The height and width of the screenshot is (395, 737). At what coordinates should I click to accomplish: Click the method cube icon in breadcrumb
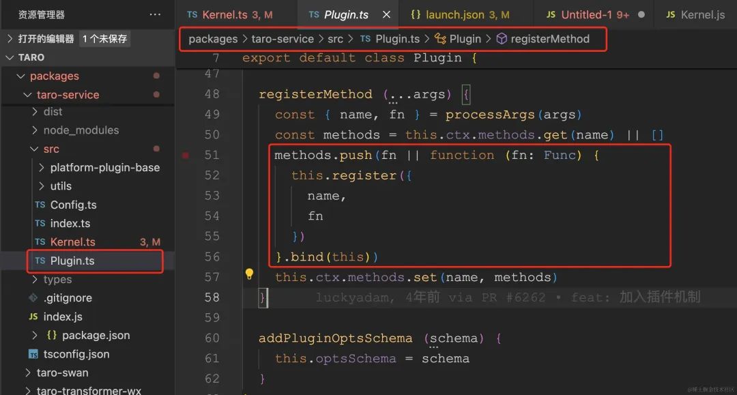(502, 38)
